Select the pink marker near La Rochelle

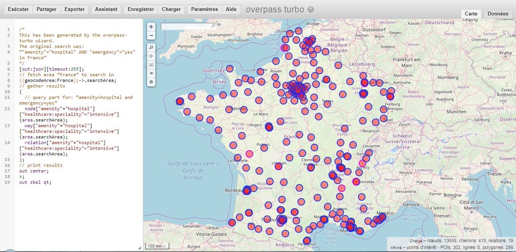click(249, 154)
